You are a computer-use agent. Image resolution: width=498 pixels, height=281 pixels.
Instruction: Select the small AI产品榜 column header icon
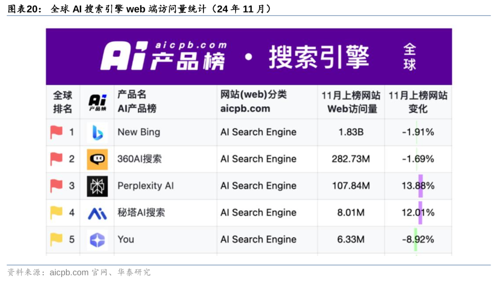(97, 102)
